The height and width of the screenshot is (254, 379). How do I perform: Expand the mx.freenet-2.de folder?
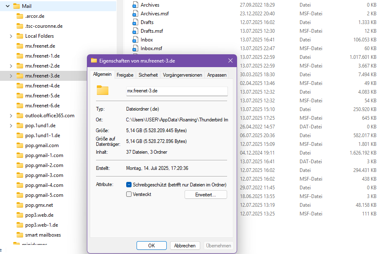tap(11, 66)
